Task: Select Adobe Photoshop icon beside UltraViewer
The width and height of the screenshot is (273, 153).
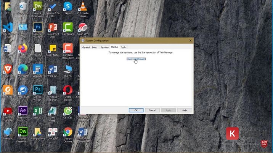Action: (x=38, y=93)
